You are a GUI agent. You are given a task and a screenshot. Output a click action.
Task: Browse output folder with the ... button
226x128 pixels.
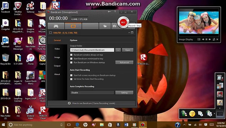click(118, 50)
